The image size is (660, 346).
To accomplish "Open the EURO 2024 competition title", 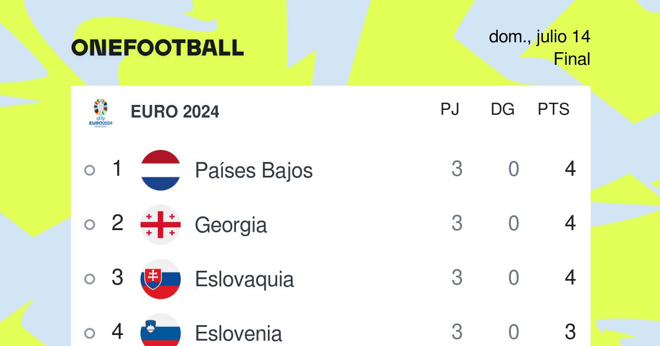I will click(x=175, y=111).
